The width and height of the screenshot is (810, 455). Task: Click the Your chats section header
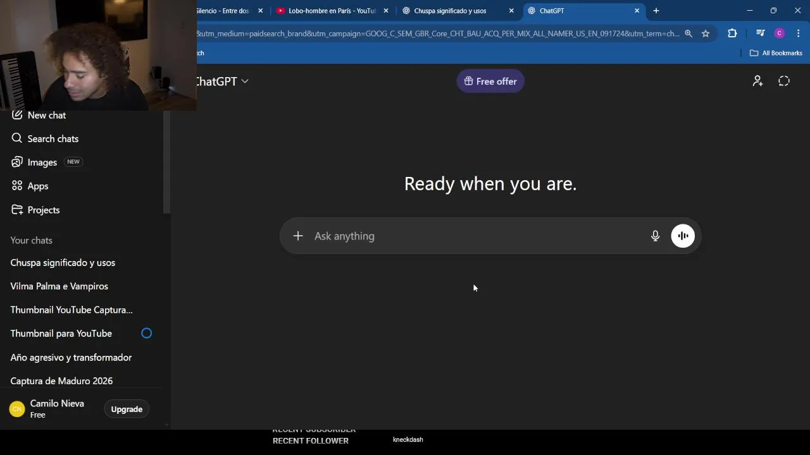click(32, 240)
